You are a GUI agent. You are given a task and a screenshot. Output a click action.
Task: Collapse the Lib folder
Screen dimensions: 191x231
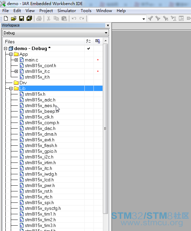[x=11, y=89]
